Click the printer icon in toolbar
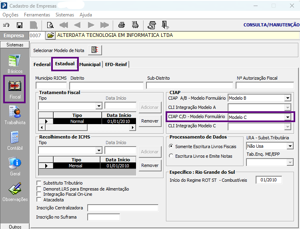Screen dimensions: 300x229 coord(122,25)
